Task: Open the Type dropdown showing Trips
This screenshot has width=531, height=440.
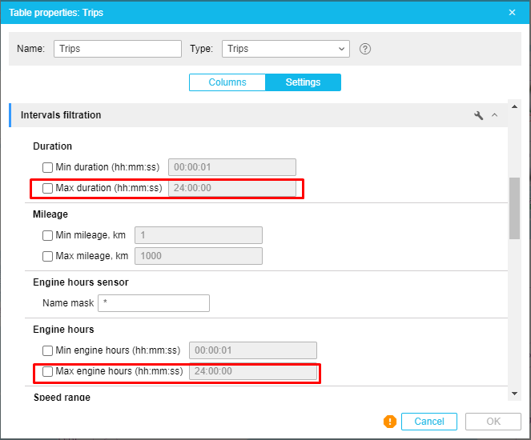Action: [x=285, y=49]
